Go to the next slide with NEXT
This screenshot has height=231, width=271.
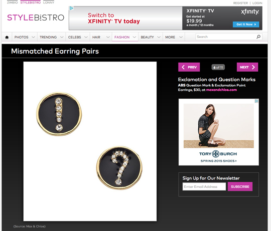point(247,67)
